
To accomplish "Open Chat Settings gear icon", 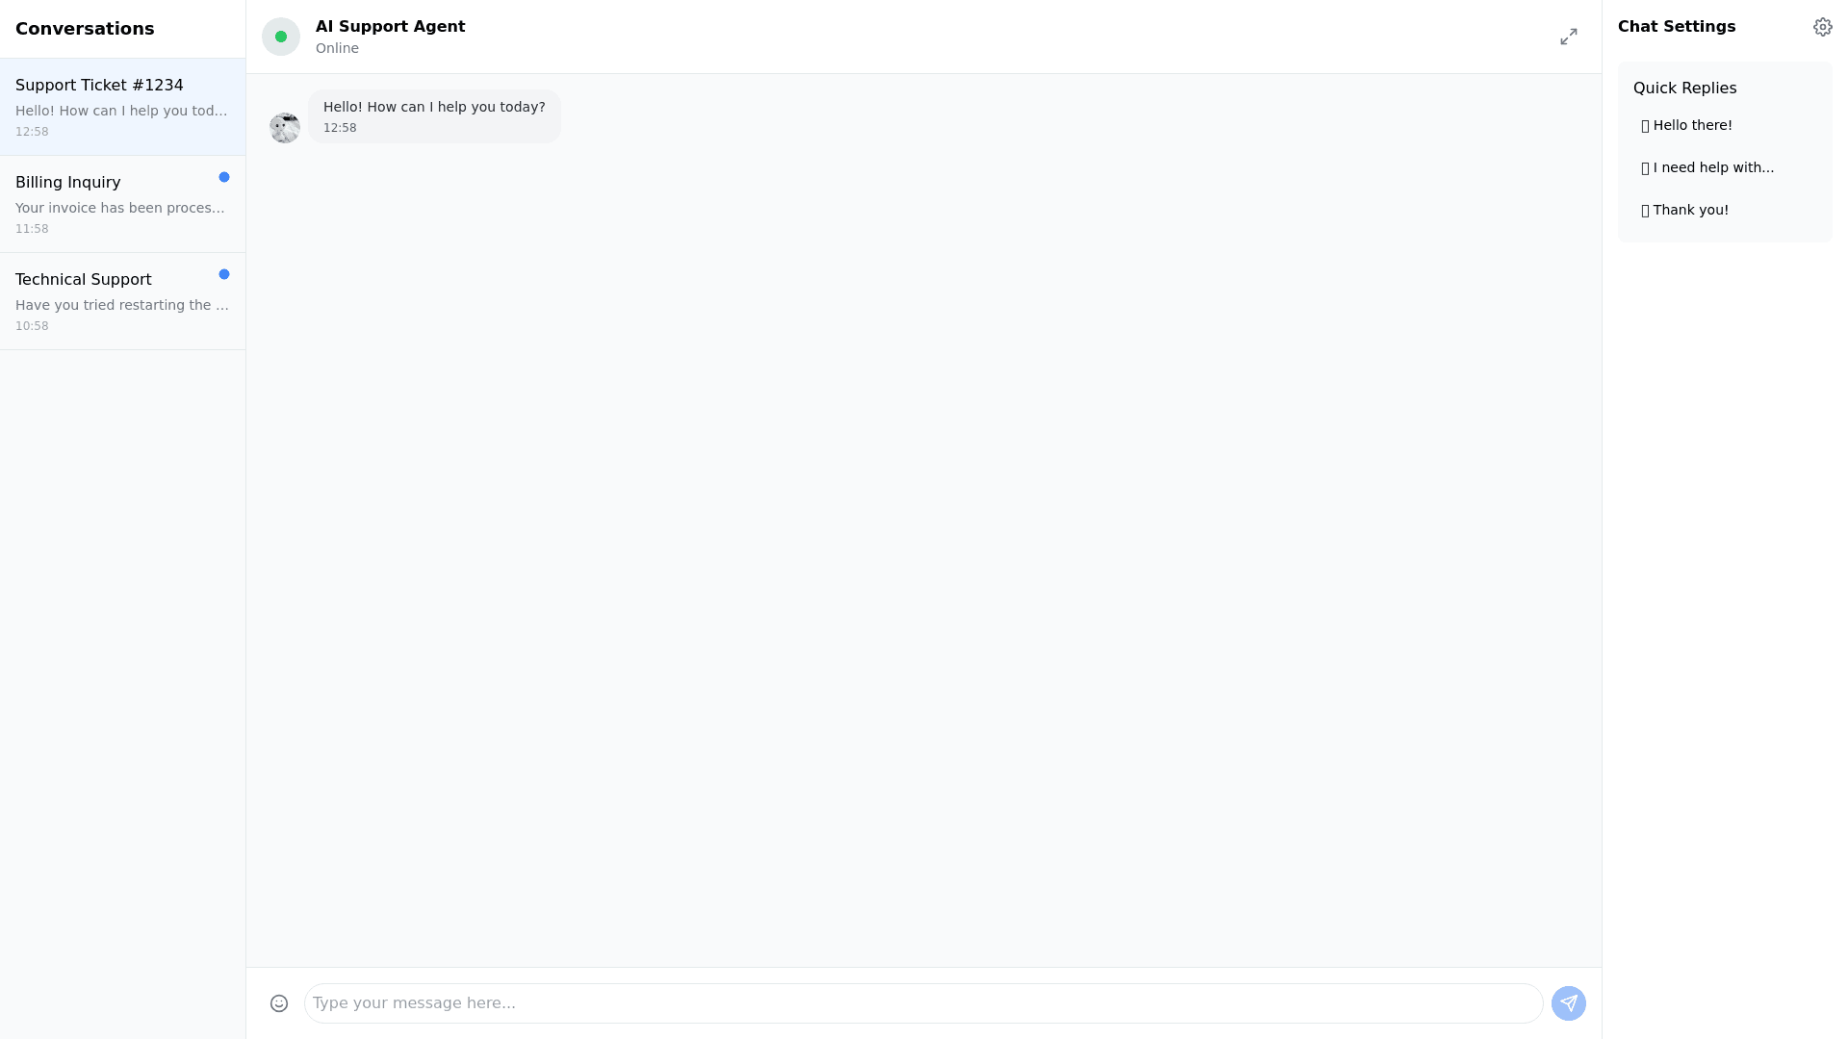I will pyautogui.click(x=1822, y=27).
